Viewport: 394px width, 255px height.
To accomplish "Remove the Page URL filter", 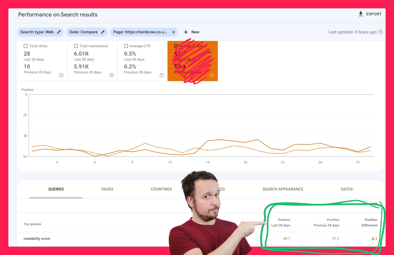I will tap(173, 32).
